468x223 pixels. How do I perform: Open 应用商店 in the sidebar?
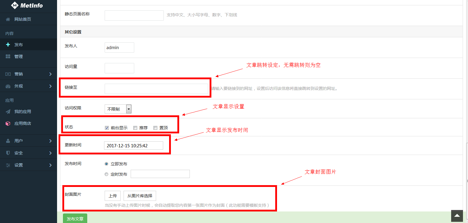point(28,123)
